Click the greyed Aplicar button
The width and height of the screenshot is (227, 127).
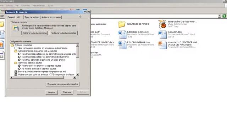click(x=83, y=92)
